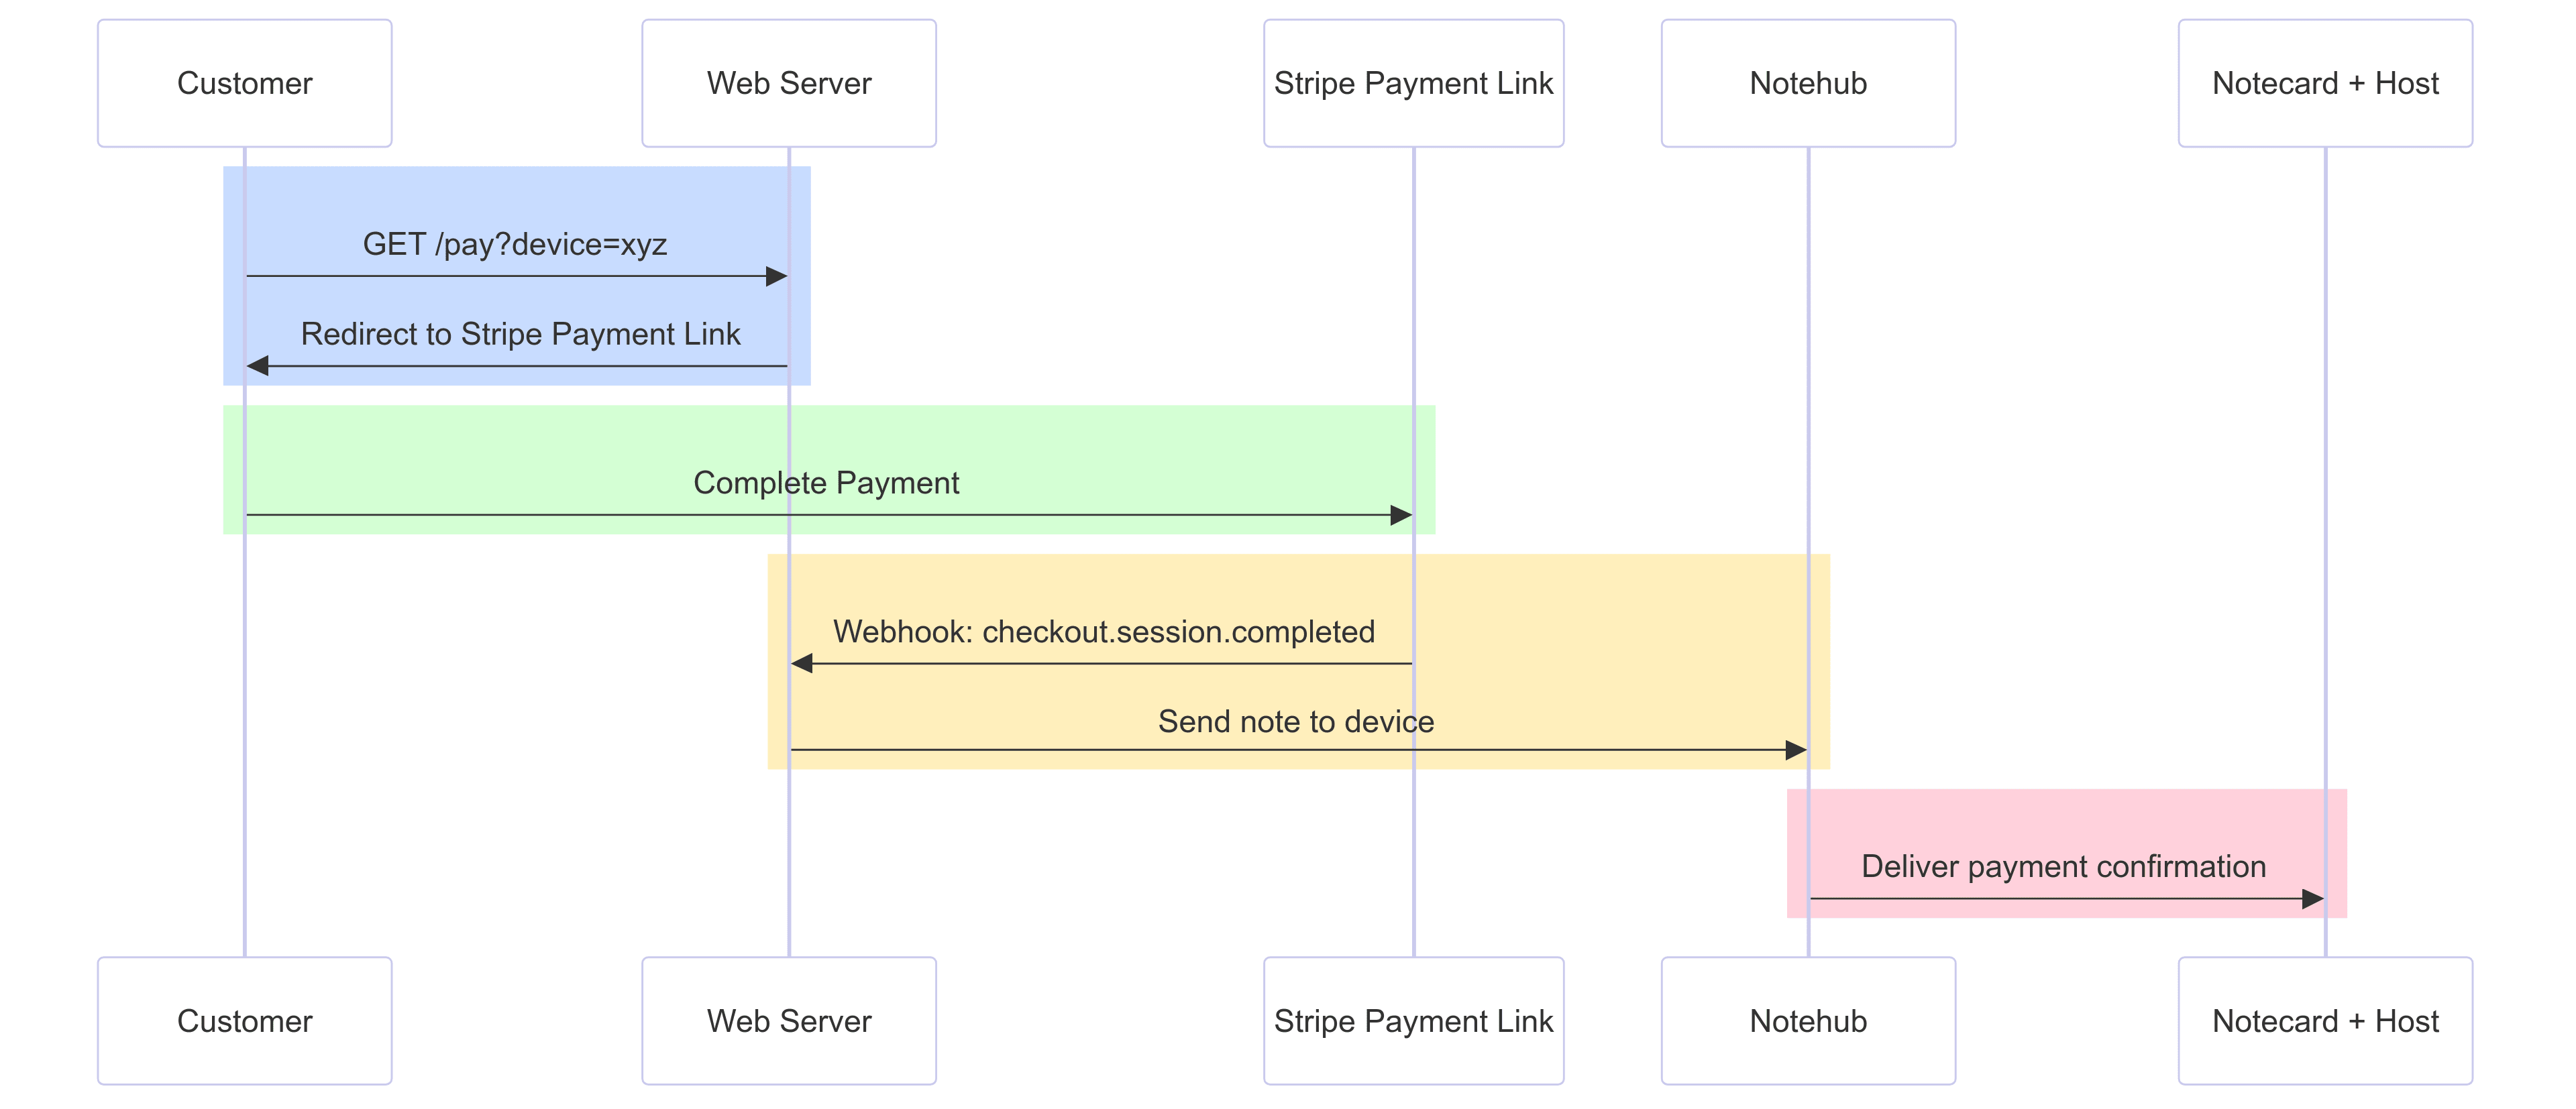This screenshot has width=2576, height=1109.
Task: Click the top Customer participant box
Action: [x=244, y=83]
